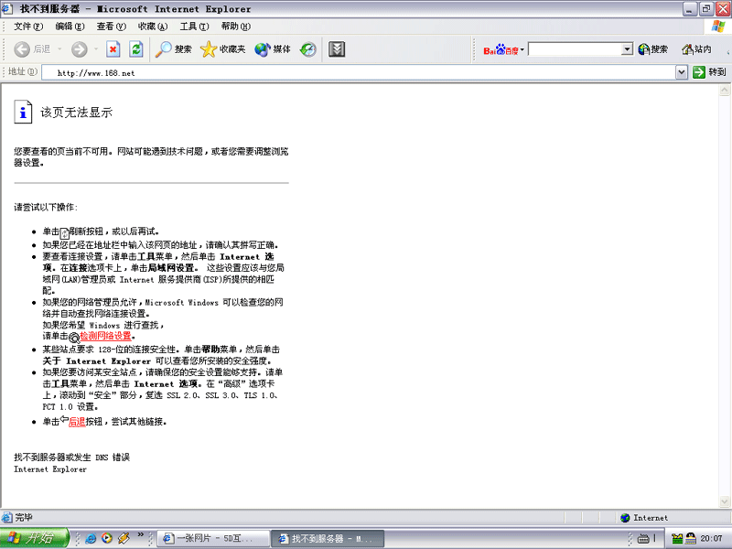Expand the Baidu search box dropdown
Viewport: 732px width, 549px height.
[x=627, y=49]
